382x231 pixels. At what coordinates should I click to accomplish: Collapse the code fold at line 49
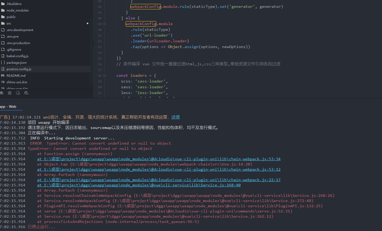(x=105, y=24)
